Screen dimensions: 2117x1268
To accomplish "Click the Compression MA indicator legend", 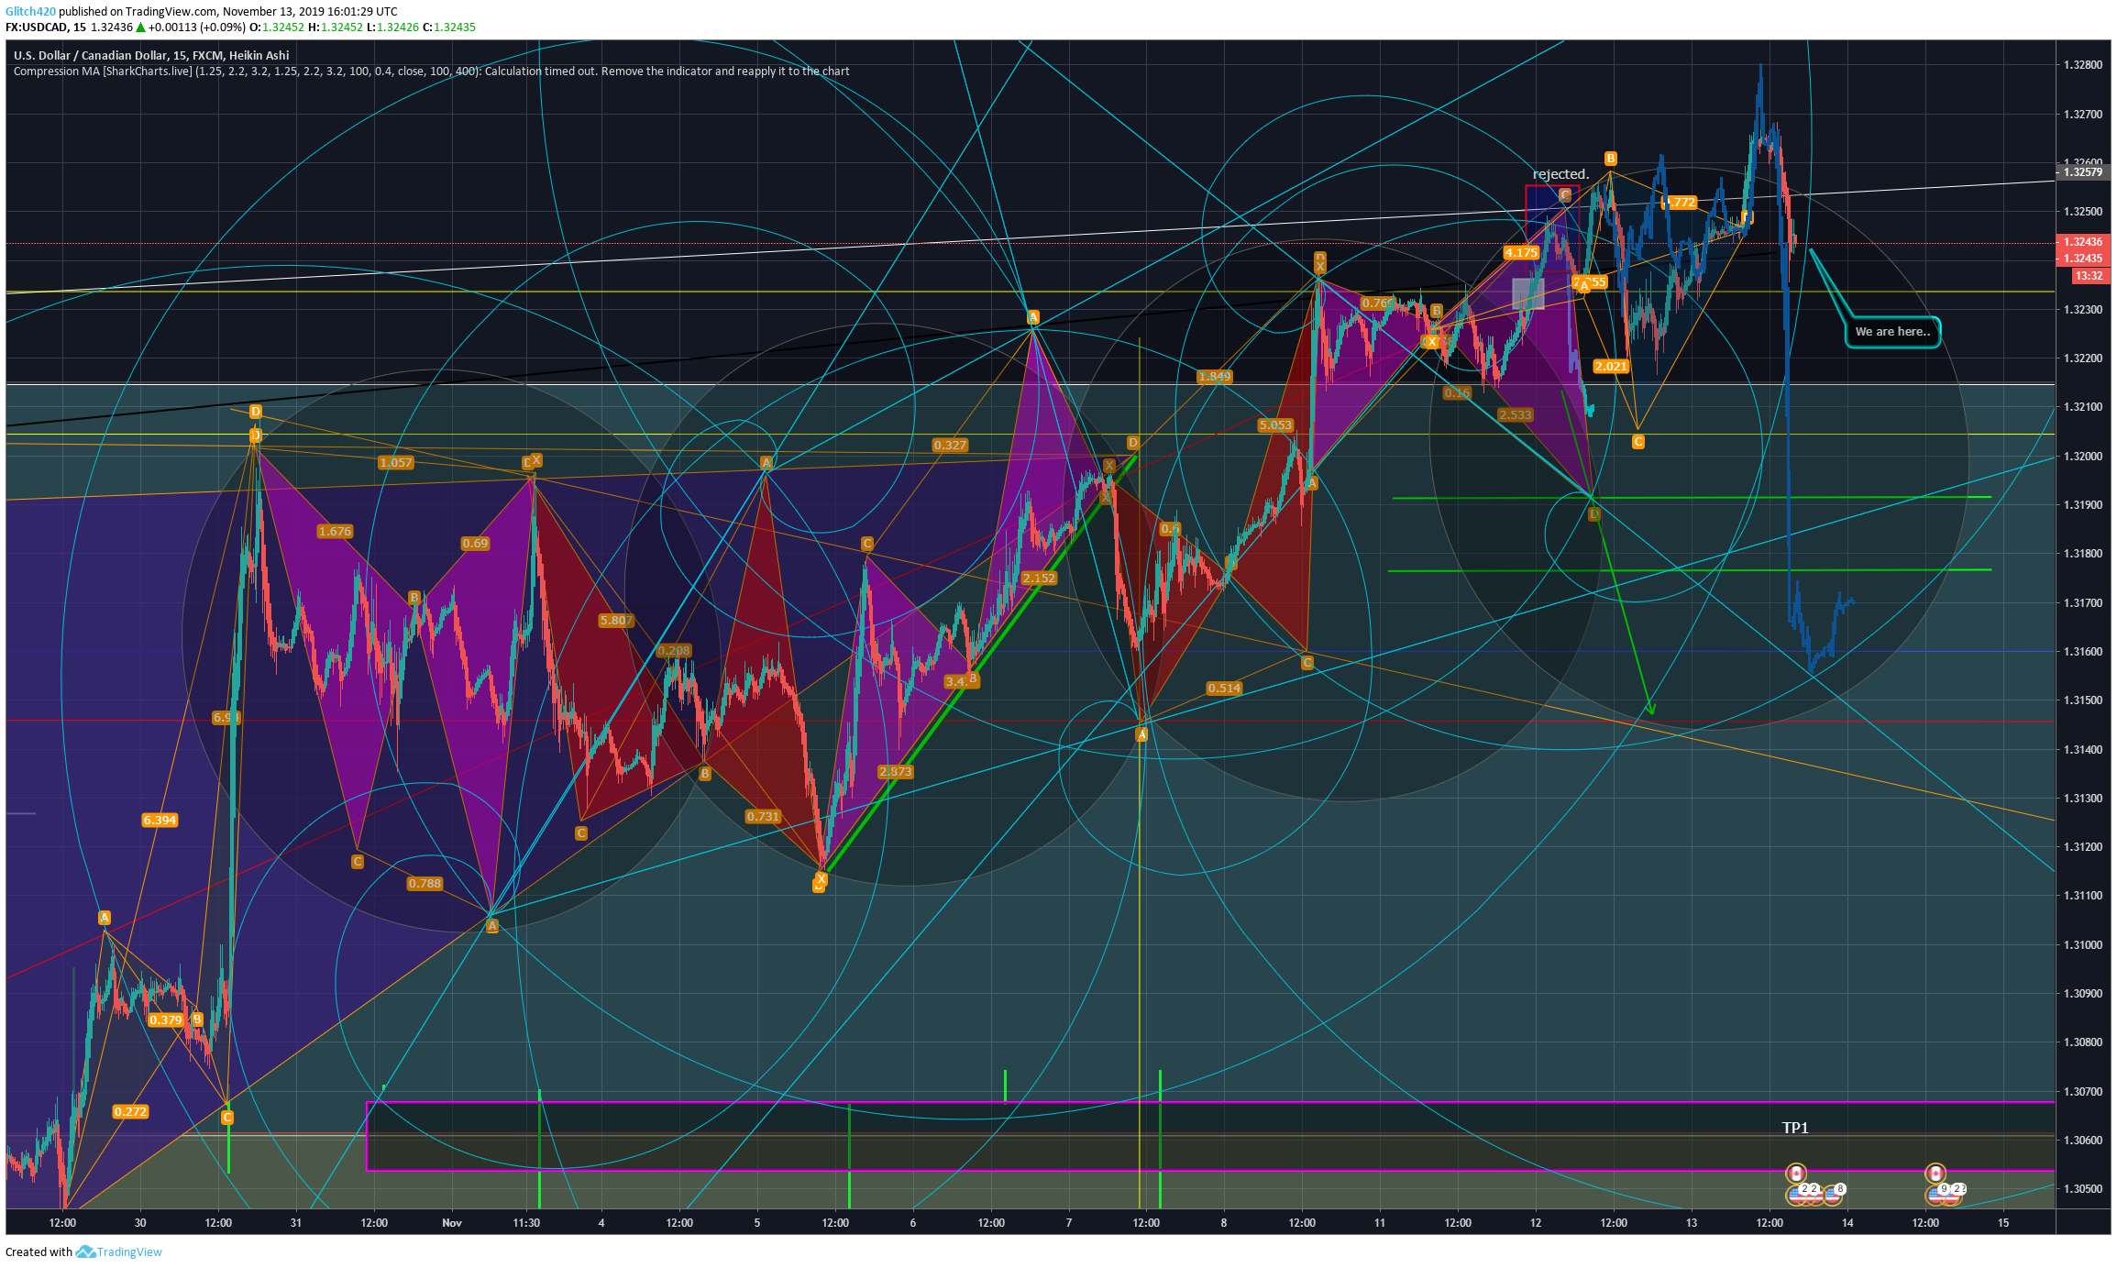I will click(x=431, y=72).
